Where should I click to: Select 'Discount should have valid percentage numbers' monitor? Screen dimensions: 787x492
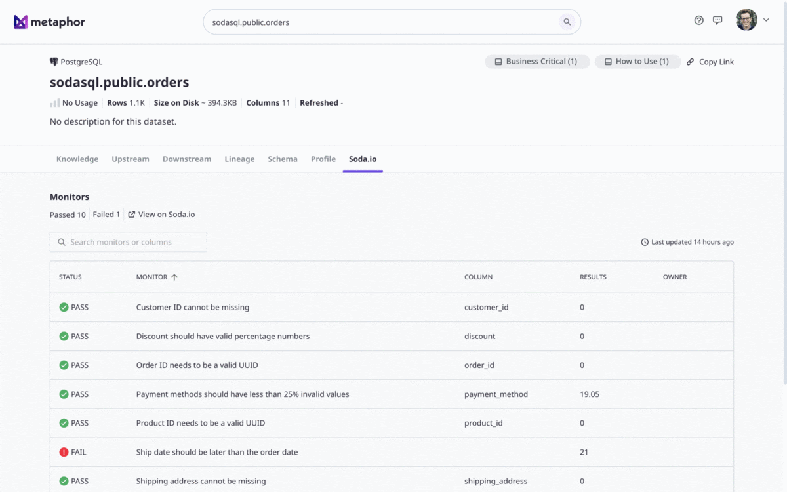click(x=223, y=336)
